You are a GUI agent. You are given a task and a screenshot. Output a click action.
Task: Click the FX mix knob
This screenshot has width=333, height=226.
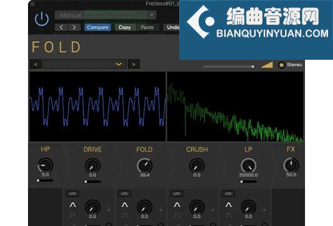[x=291, y=165]
